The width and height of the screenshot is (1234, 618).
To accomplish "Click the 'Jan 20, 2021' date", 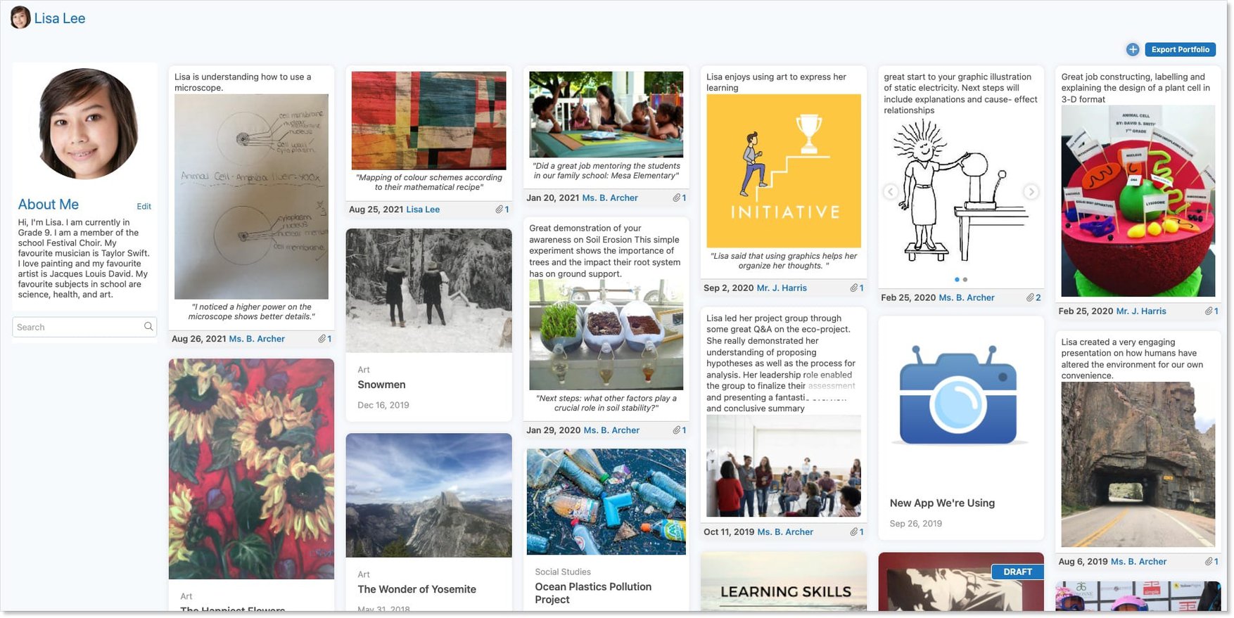I will (x=553, y=198).
